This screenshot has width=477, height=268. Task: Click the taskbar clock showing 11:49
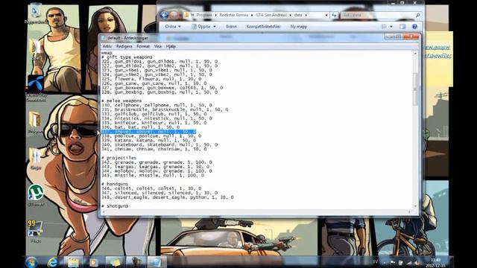pos(435,263)
